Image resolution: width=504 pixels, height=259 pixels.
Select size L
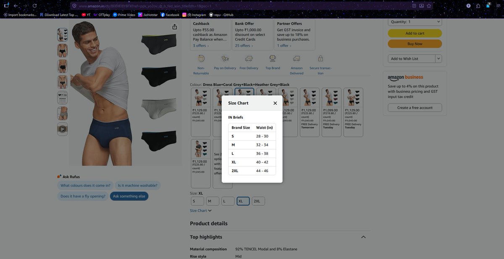(228, 201)
